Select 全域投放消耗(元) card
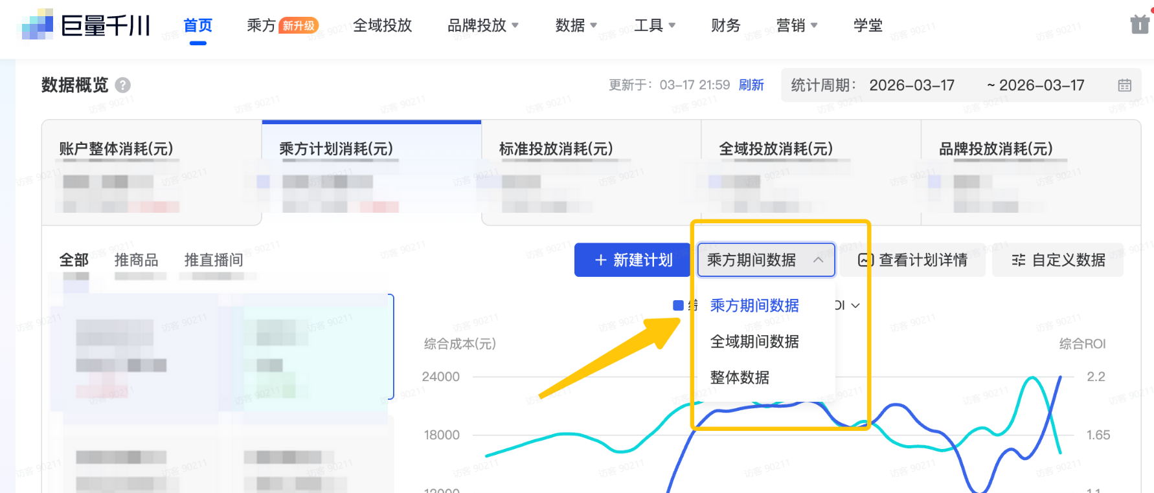1154x493 pixels. pyautogui.click(x=811, y=173)
